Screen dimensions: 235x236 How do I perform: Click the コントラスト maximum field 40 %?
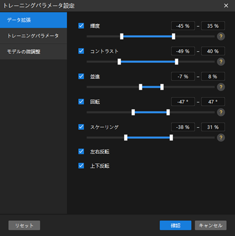point(213,51)
